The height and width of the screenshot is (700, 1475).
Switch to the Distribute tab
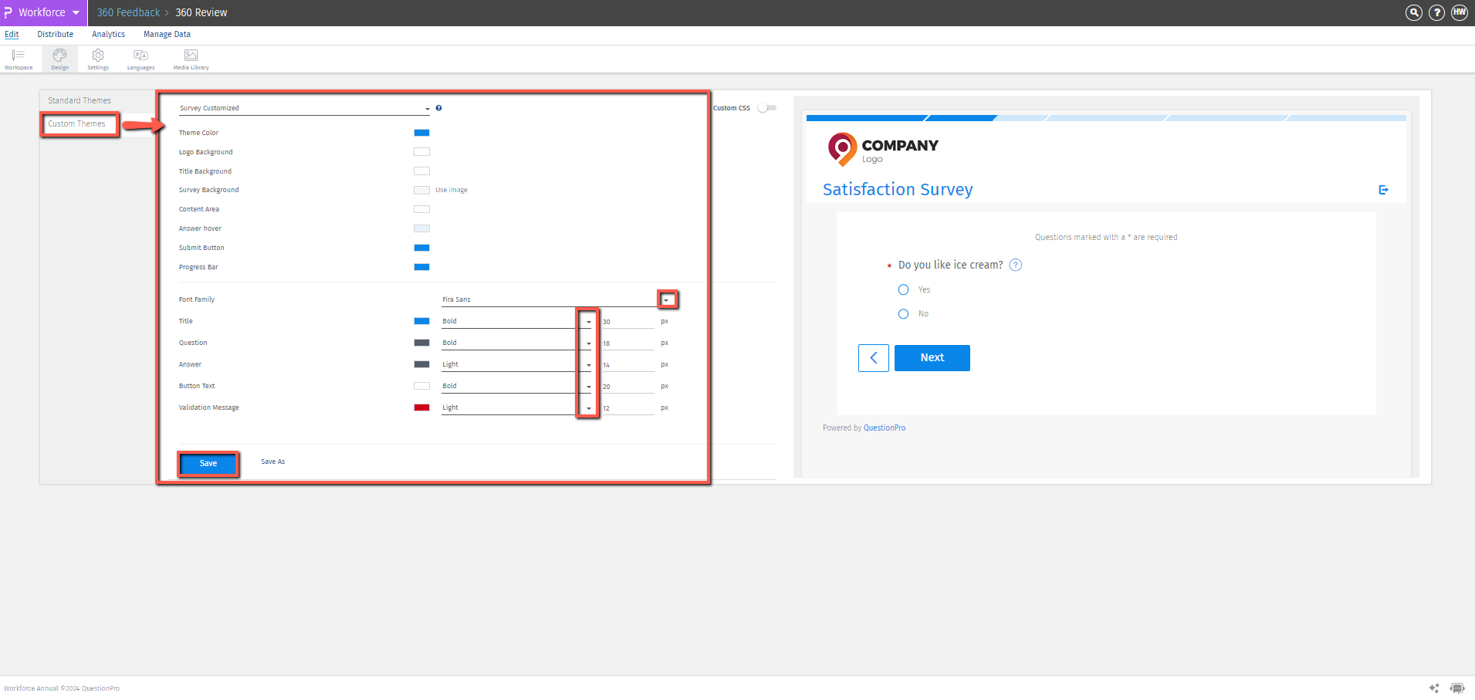(55, 34)
